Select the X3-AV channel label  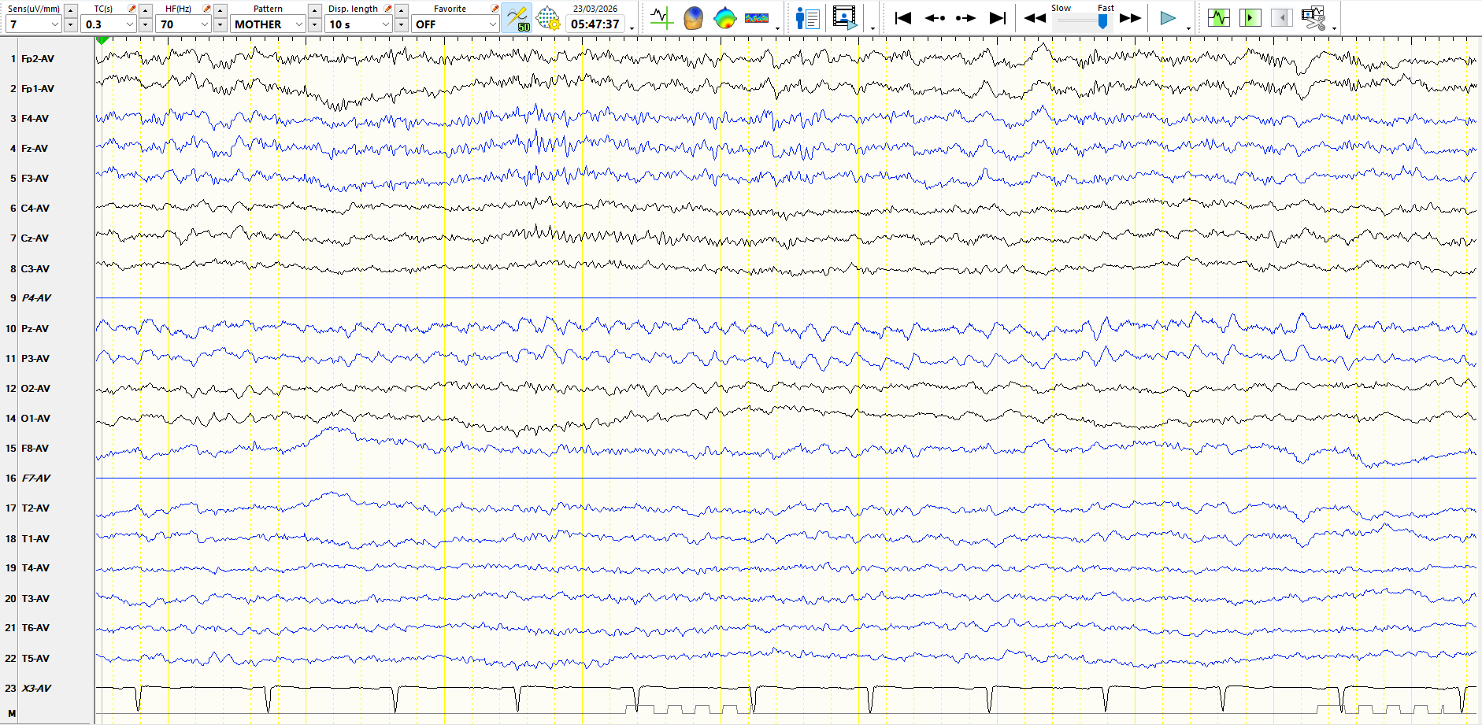pyautogui.click(x=36, y=689)
